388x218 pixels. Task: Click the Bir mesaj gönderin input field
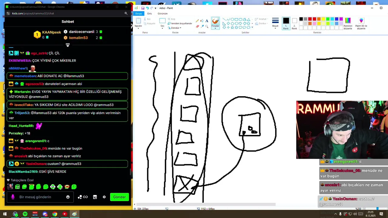click(39, 197)
